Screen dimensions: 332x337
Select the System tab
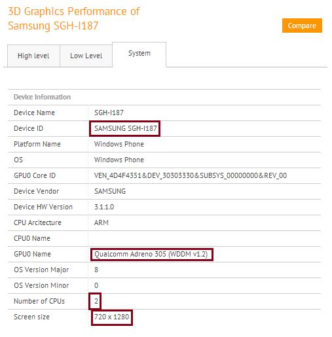[139, 54]
